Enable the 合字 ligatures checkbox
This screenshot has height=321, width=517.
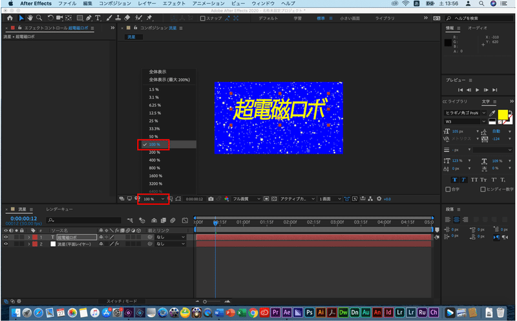[x=448, y=189]
